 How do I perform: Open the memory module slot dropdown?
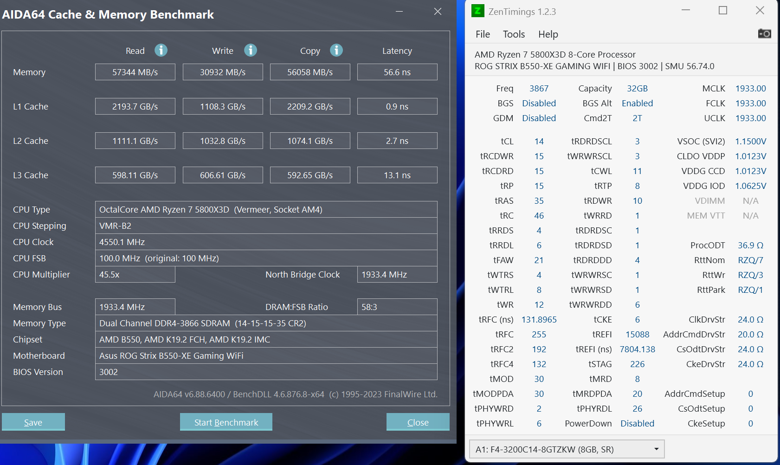pos(567,449)
